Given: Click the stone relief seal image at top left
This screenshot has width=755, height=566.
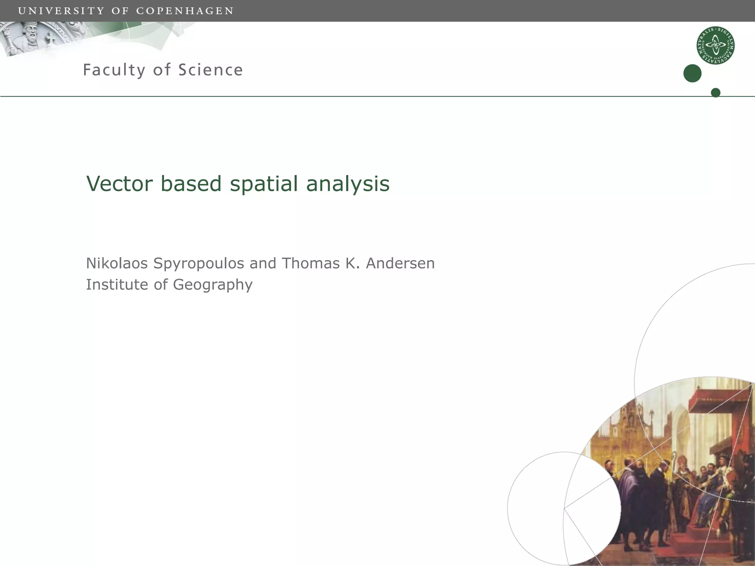Looking at the screenshot, I should coord(44,39).
